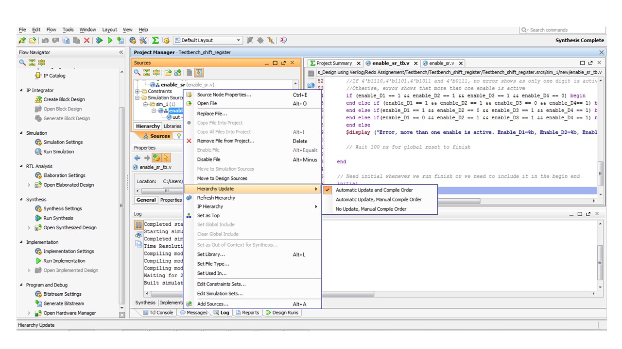
Task: Choose Set as Top from context menu
Action: (x=208, y=216)
